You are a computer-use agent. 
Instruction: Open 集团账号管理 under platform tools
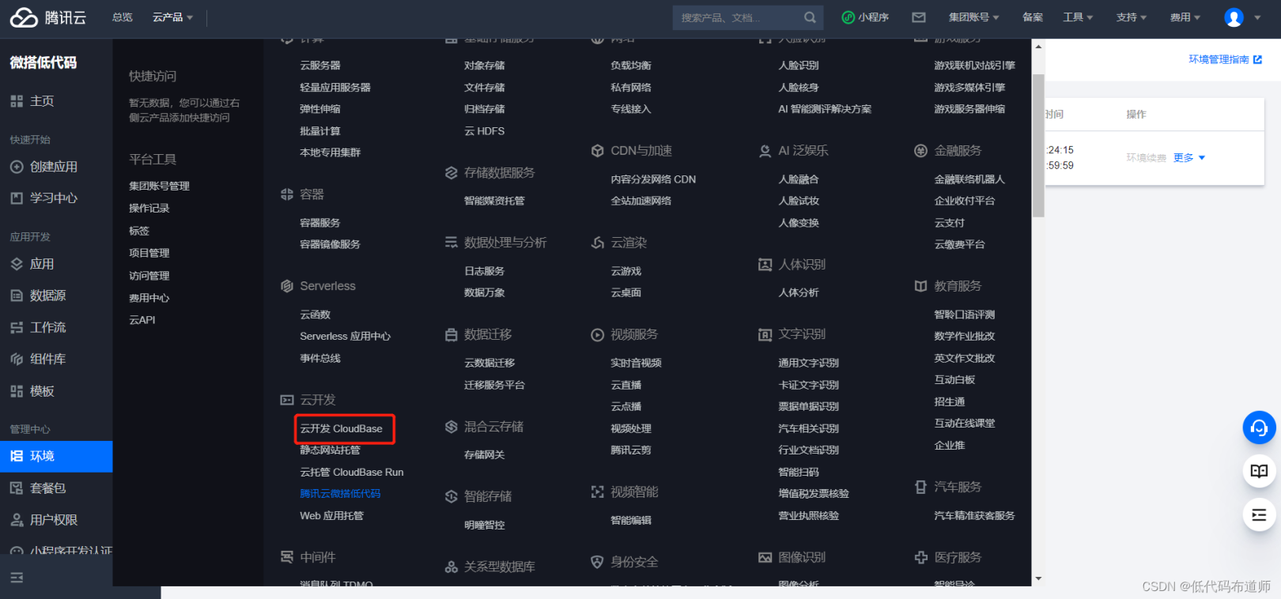click(159, 186)
